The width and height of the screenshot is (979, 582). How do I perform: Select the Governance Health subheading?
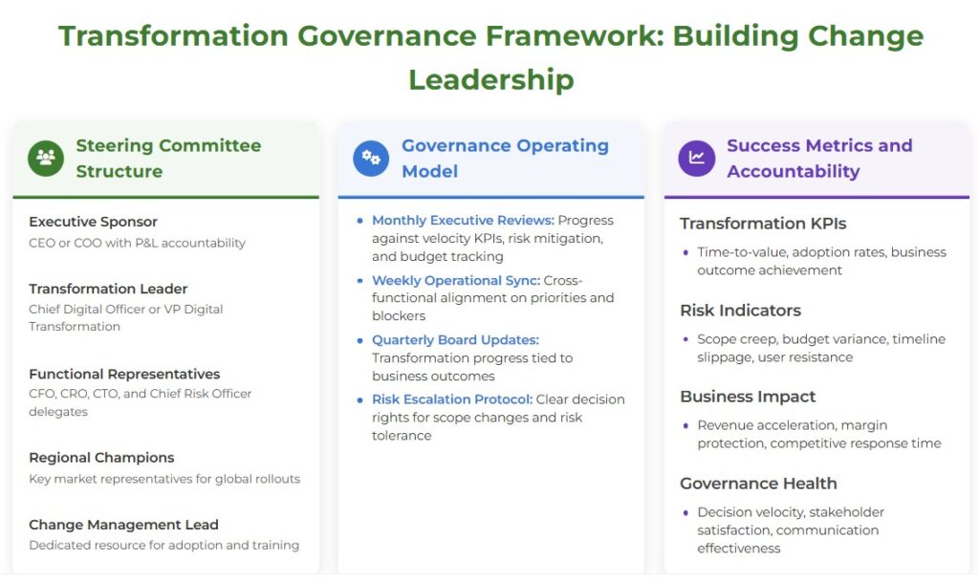[x=758, y=484]
